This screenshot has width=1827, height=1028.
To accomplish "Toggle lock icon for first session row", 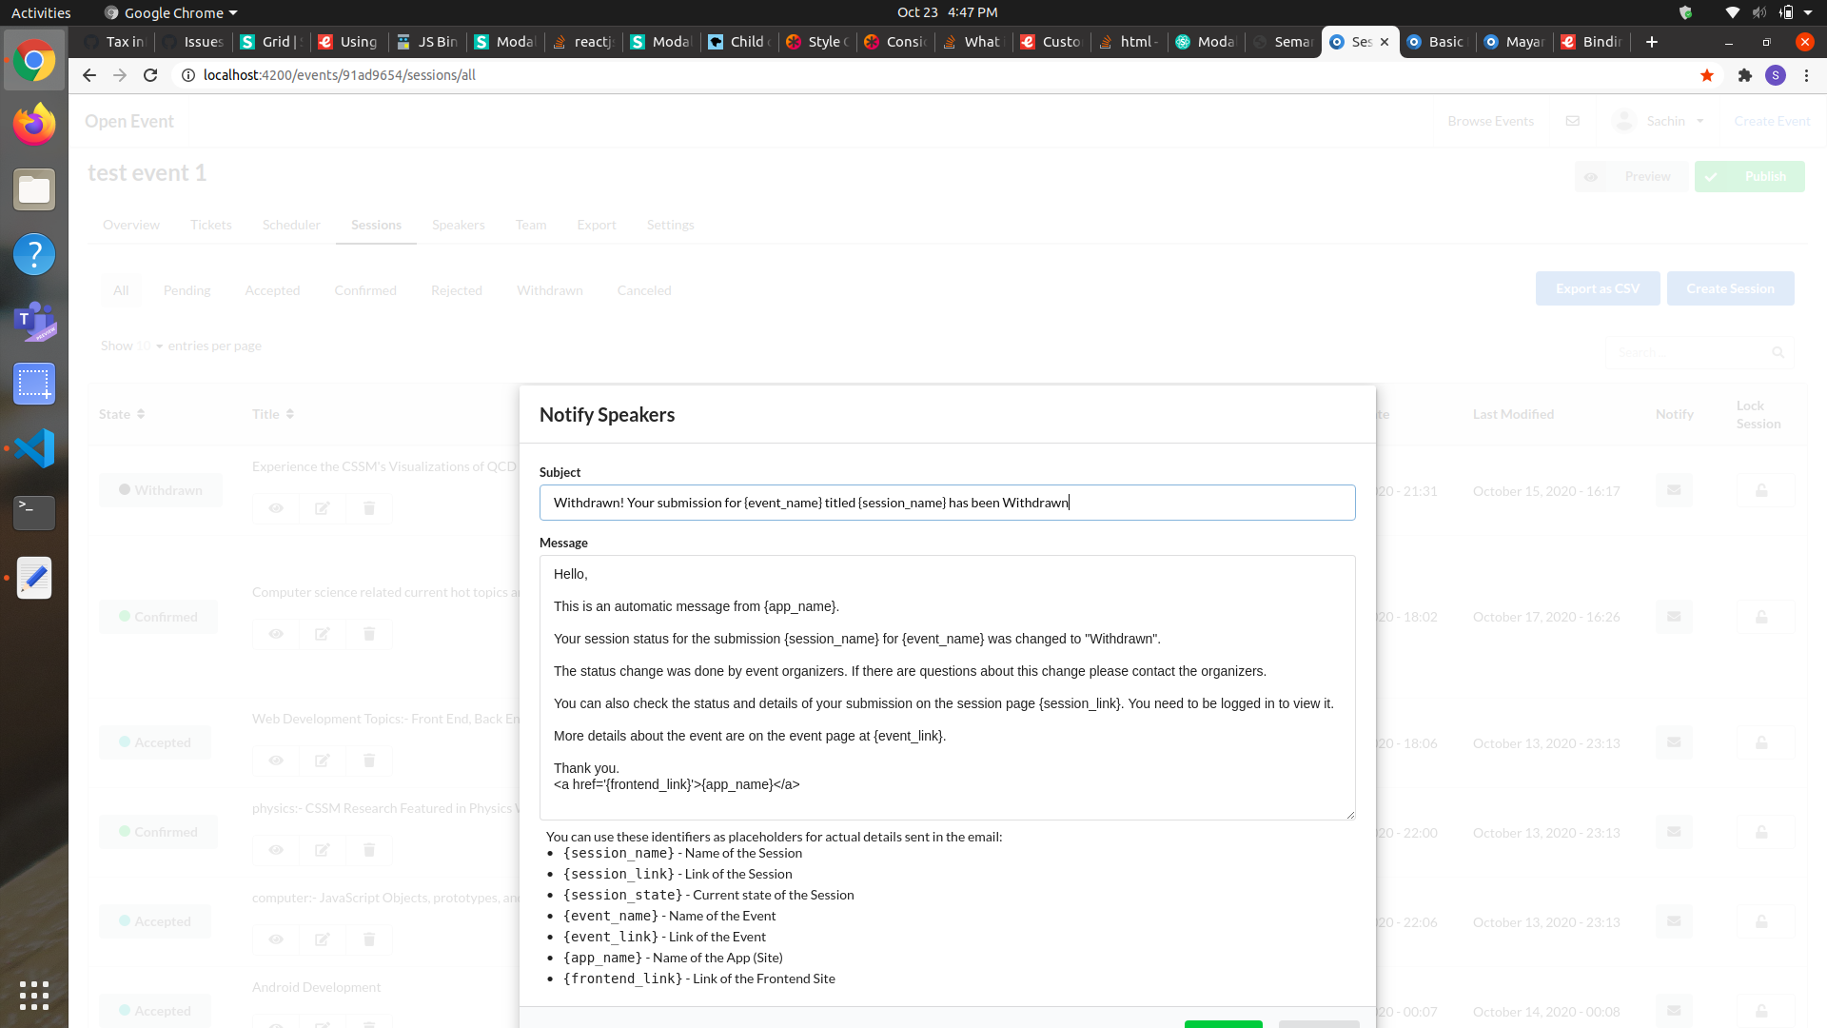I will [1761, 490].
